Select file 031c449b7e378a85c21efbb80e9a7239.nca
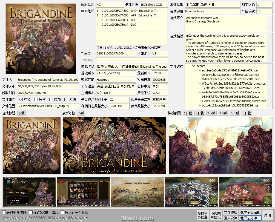Image resolution: width=275 pixels, height=222 pixels. coord(230,75)
